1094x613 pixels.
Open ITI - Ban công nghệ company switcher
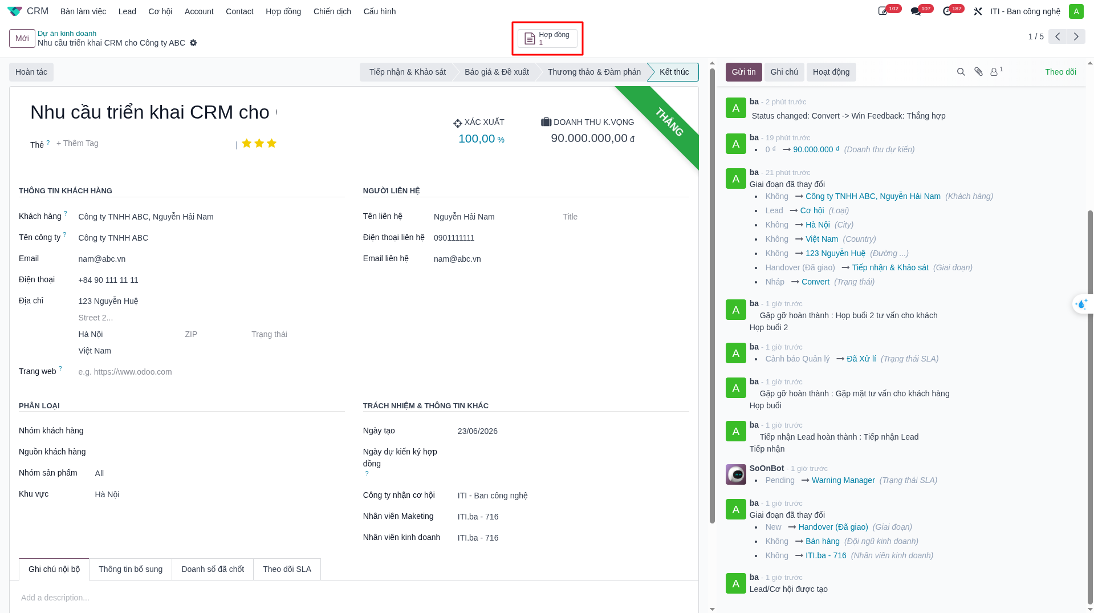pyautogui.click(x=1025, y=11)
